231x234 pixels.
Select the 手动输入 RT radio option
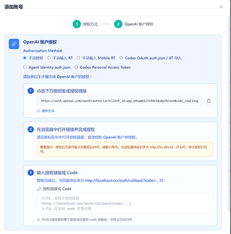pyautogui.click(x=49, y=58)
